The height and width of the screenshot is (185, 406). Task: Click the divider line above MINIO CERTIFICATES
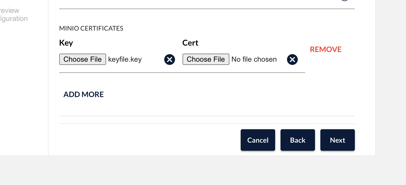[x=207, y=9]
